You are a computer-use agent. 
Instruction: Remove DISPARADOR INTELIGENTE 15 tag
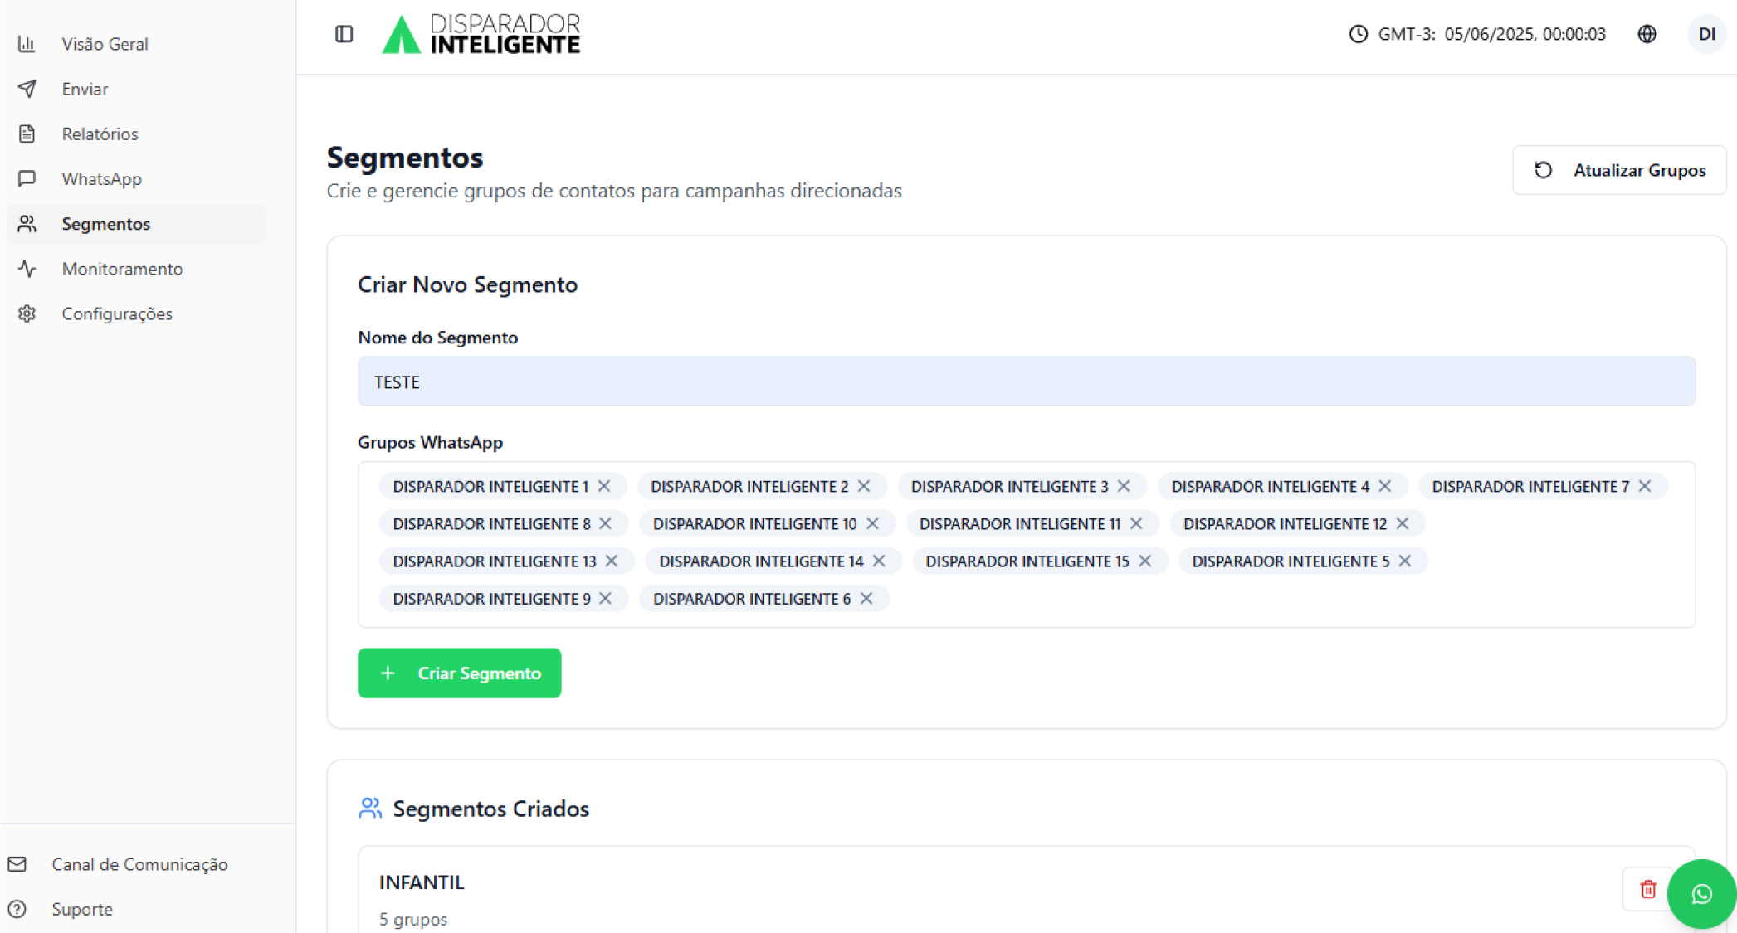(x=1145, y=561)
